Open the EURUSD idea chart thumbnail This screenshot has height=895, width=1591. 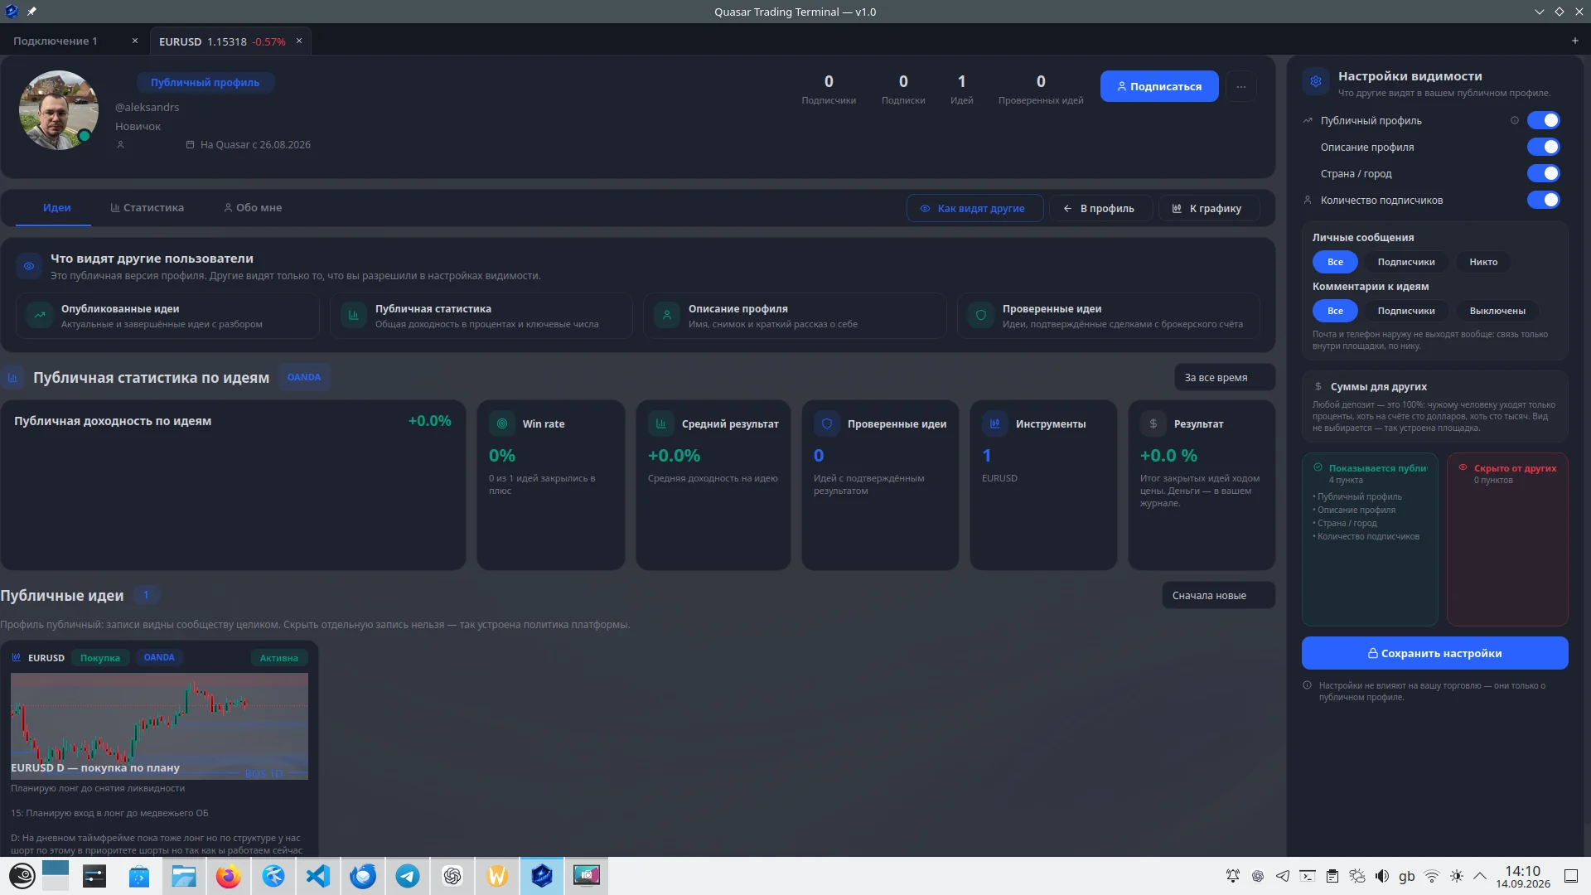(159, 726)
